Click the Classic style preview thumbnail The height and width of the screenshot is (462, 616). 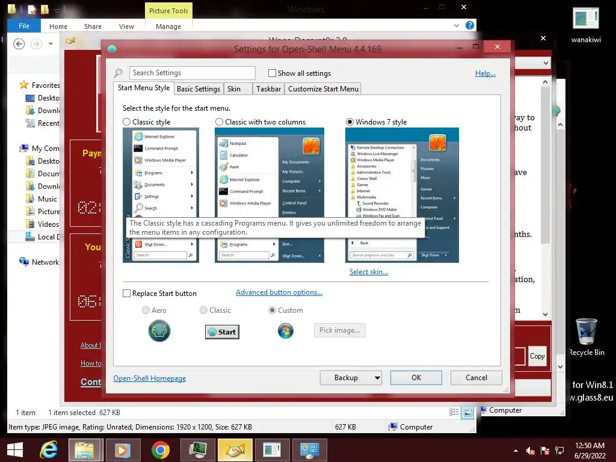point(161,195)
